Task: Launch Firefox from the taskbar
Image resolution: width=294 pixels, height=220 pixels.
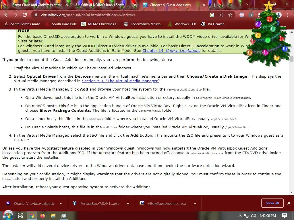Action: [x=42, y=216]
